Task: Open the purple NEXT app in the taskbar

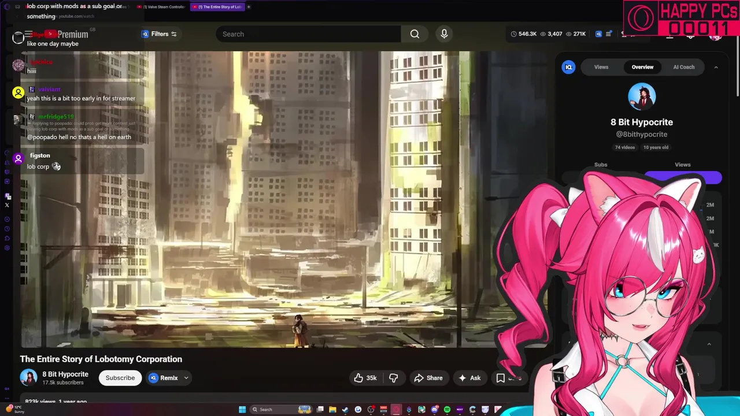Action: tap(460, 410)
